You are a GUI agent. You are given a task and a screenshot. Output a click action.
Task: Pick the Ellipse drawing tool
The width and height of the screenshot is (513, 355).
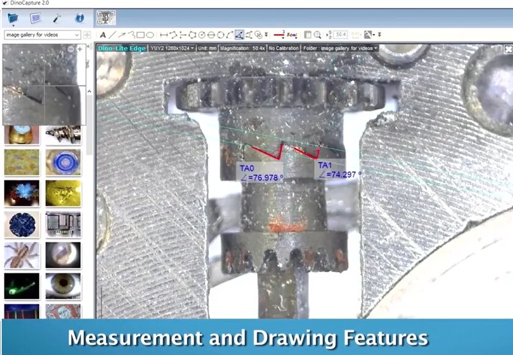[x=150, y=35]
